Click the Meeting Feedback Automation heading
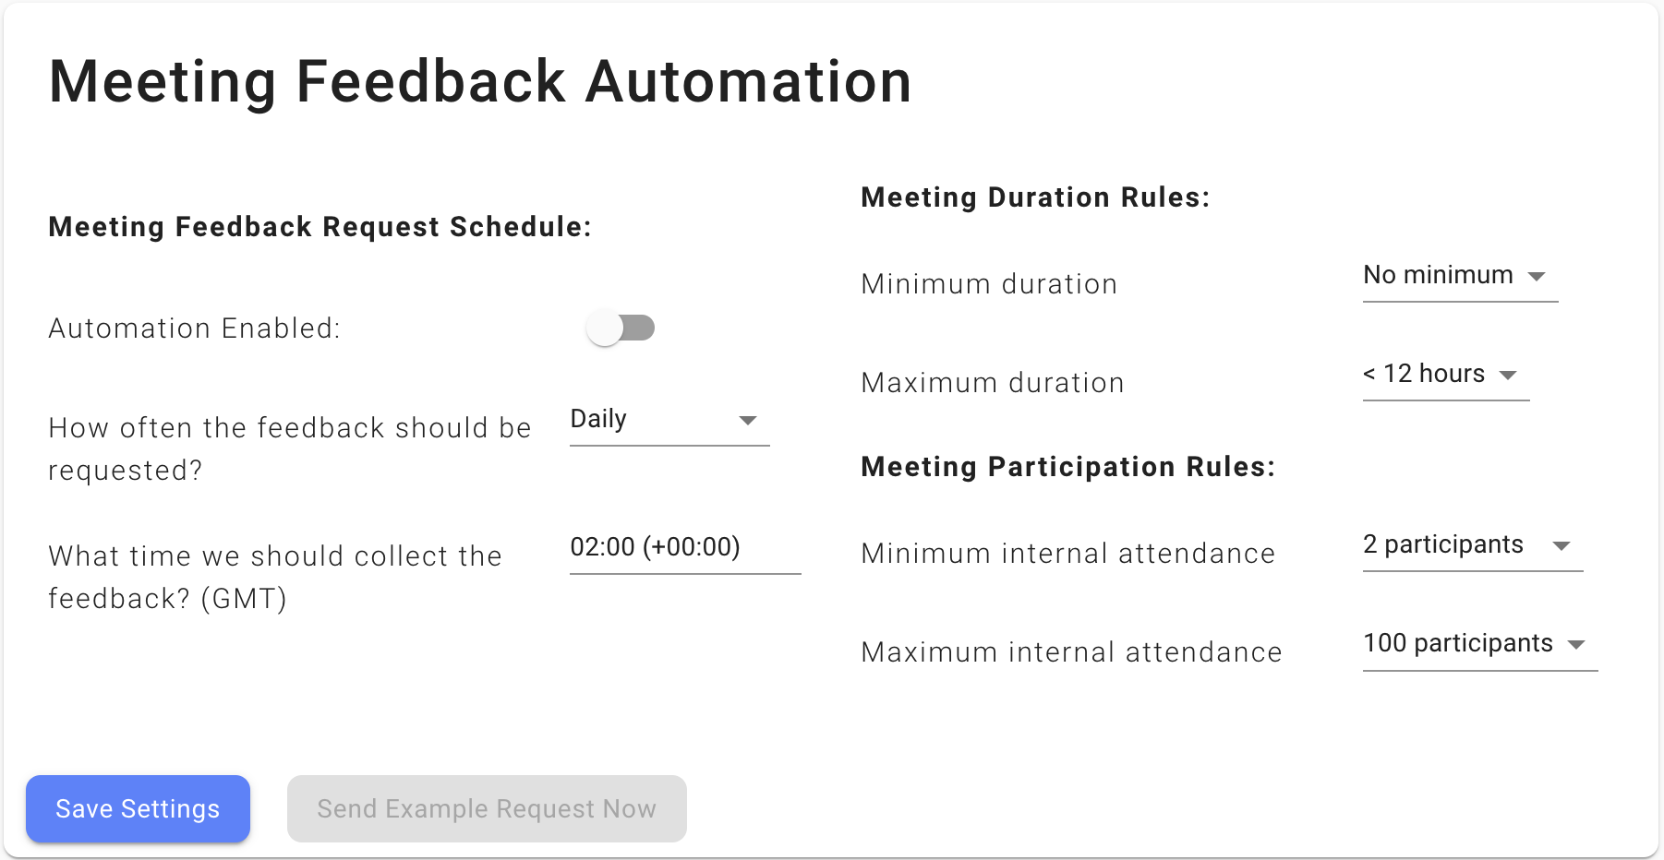Viewport: 1664px width, 860px height. point(480,81)
